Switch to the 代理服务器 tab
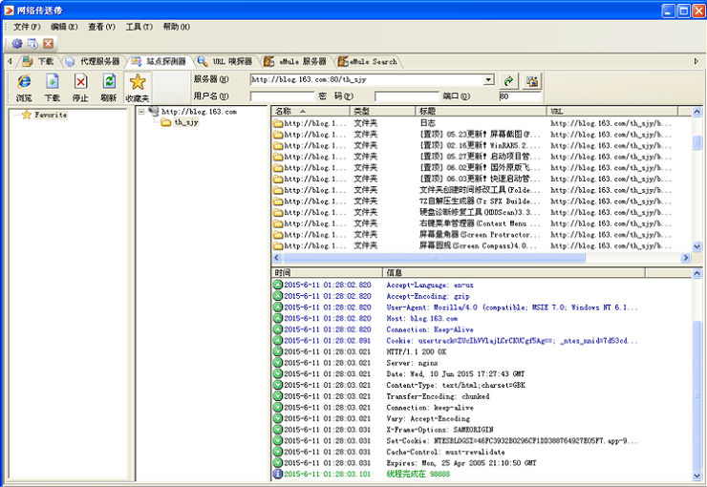The width and height of the screenshot is (707, 487). [x=93, y=61]
